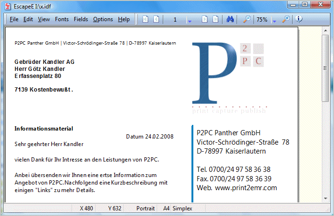This screenshot has height=216, width=334.
Task: Open the File menu
Action: (14, 19)
